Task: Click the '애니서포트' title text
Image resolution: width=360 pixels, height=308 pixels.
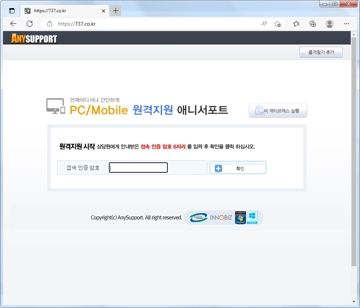Action: point(202,110)
